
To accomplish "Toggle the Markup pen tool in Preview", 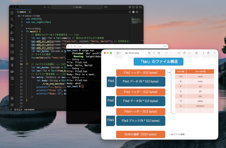I will click(166, 53).
